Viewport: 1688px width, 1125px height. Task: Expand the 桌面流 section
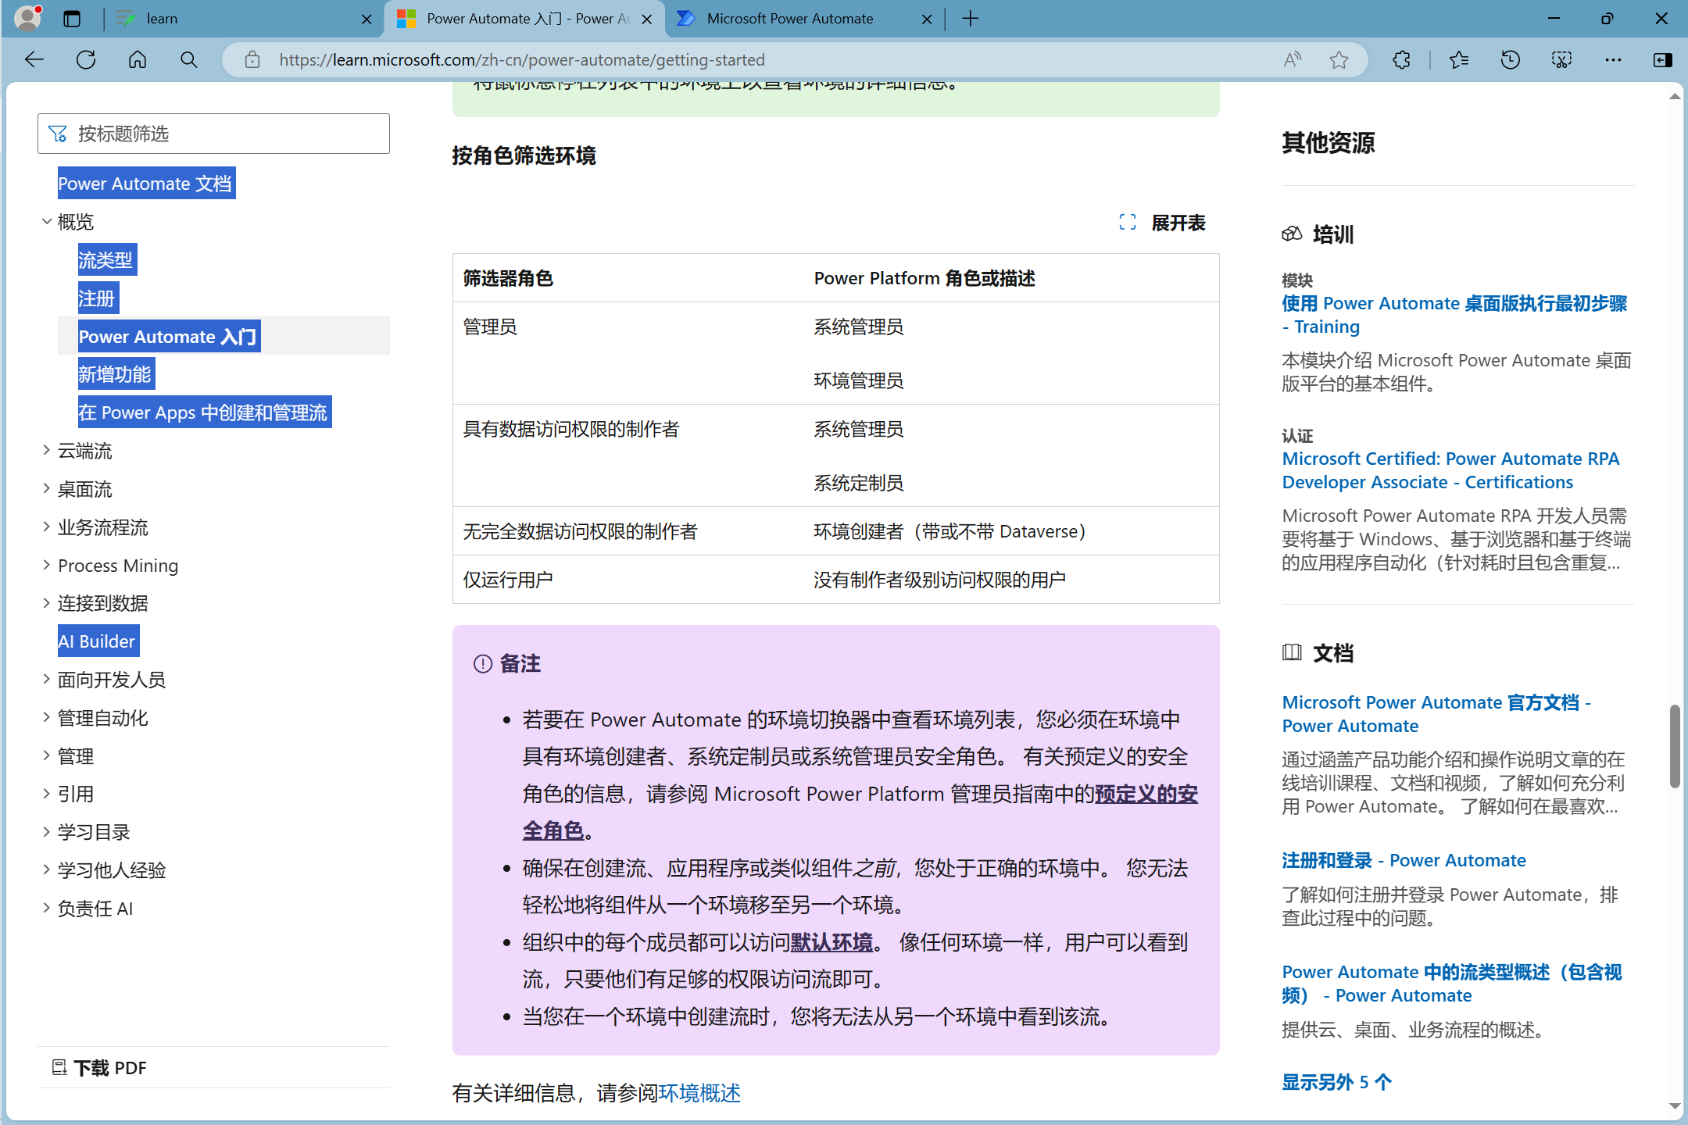point(47,488)
